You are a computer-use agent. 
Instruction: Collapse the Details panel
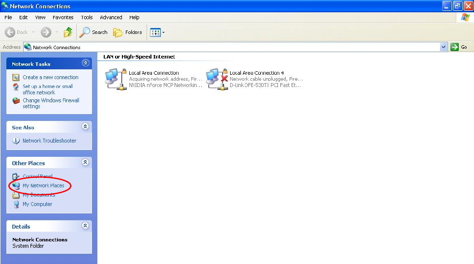pos(86,226)
